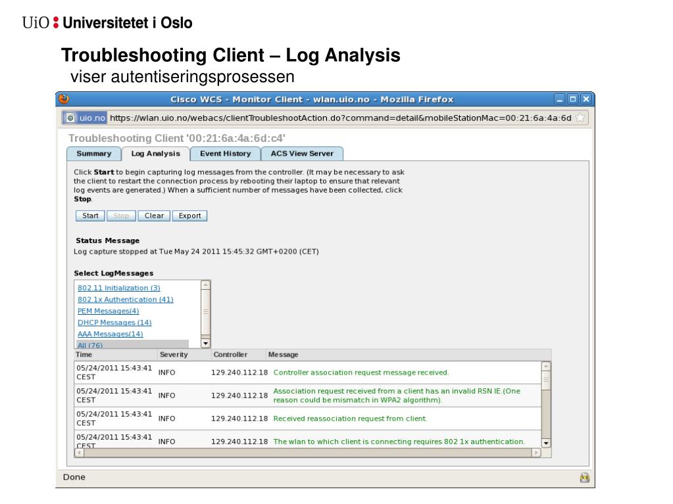Click horizontal scrollbar left arrow

point(80,453)
